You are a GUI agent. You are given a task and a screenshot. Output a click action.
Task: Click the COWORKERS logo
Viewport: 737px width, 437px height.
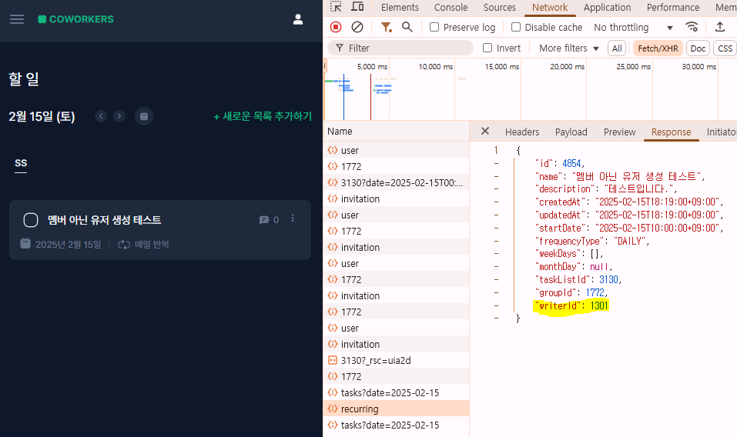(x=75, y=19)
